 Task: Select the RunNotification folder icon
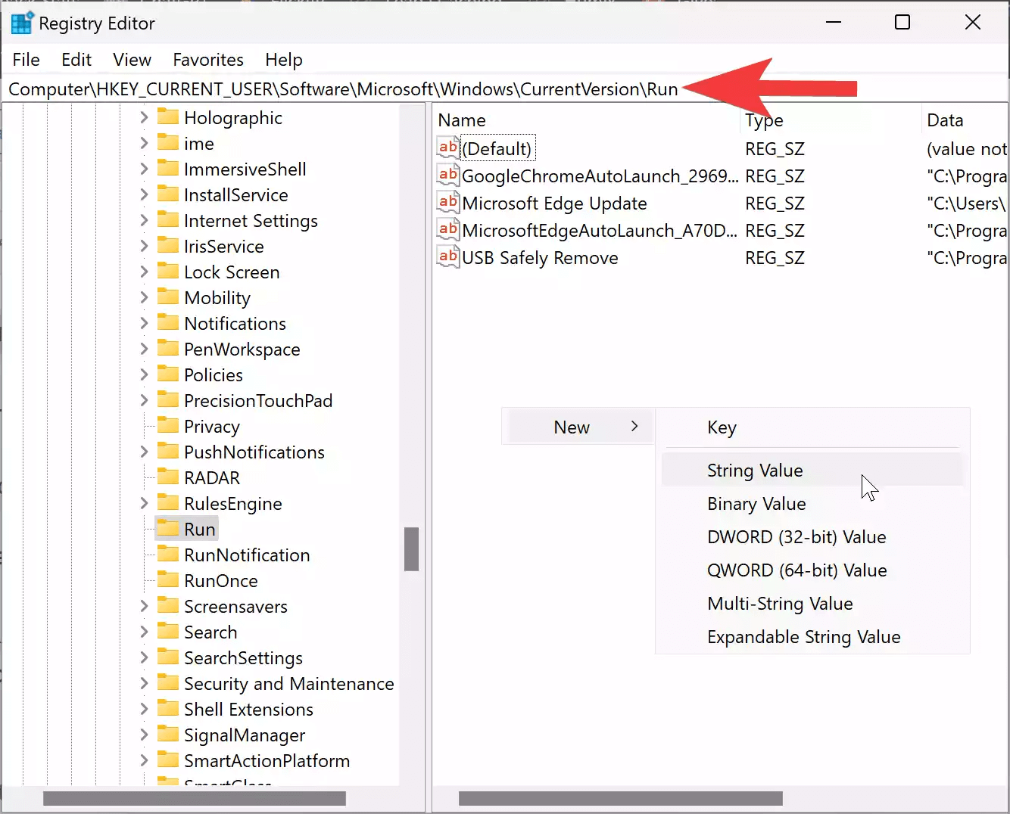pos(167,555)
